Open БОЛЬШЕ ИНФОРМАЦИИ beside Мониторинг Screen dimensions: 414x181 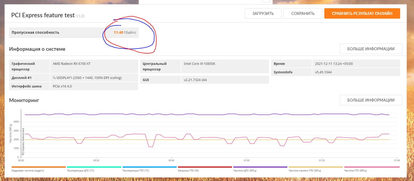tap(371, 100)
